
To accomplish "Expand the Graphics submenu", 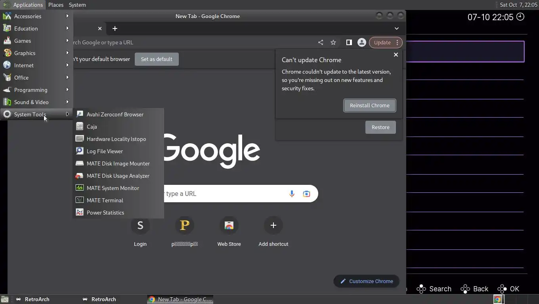I will 36,53.
